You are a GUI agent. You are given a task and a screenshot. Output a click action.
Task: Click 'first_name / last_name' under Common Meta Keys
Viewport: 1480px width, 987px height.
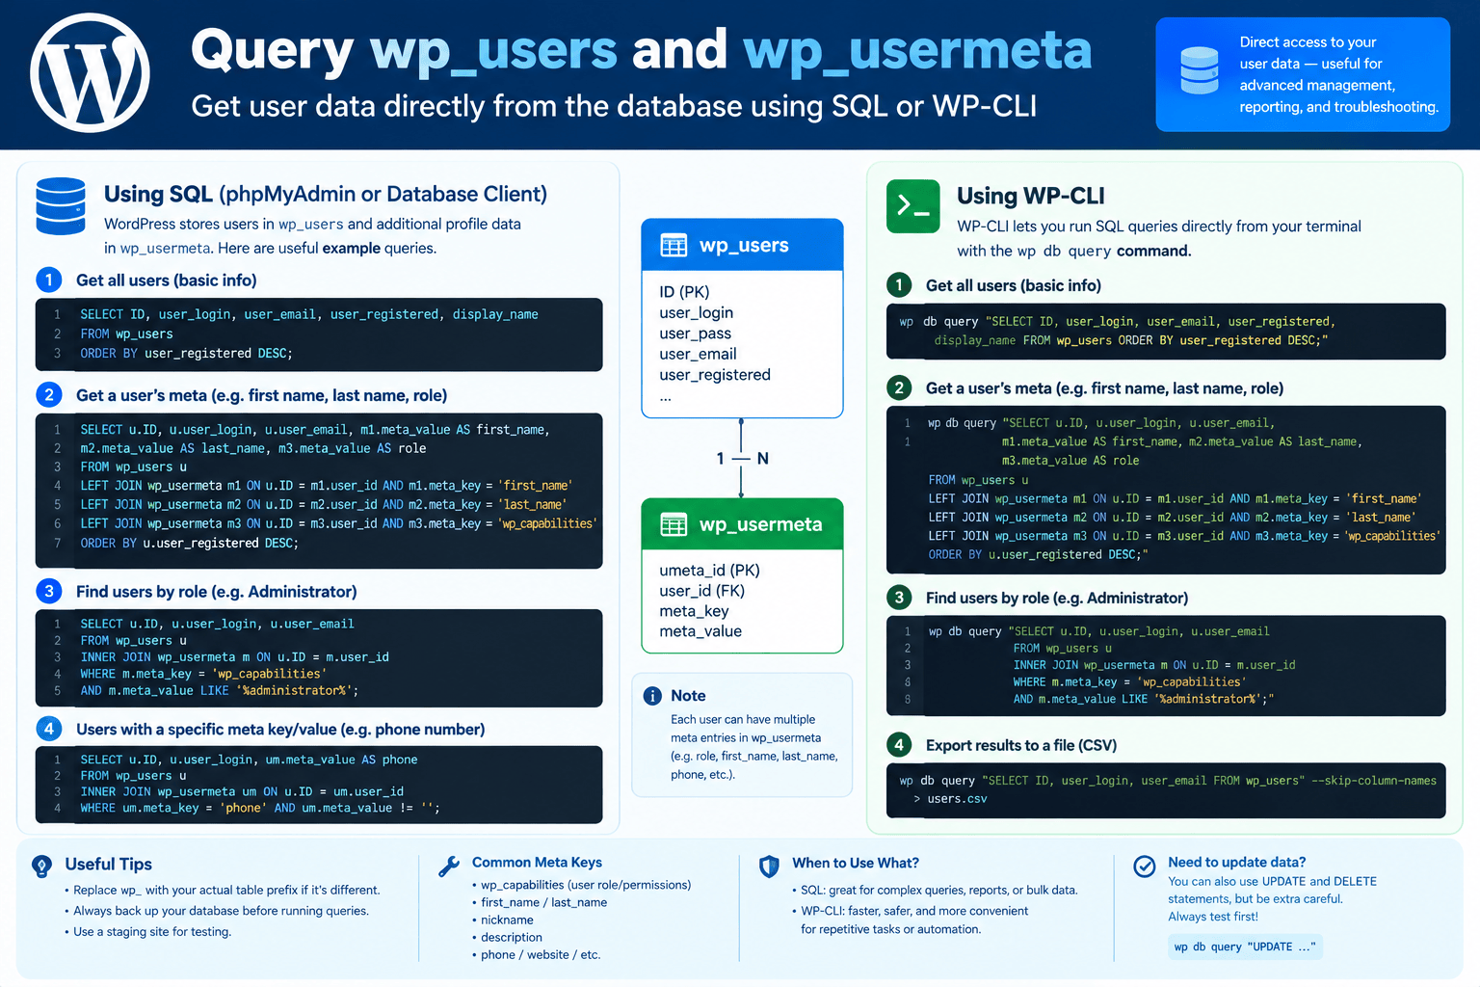coord(544,902)
